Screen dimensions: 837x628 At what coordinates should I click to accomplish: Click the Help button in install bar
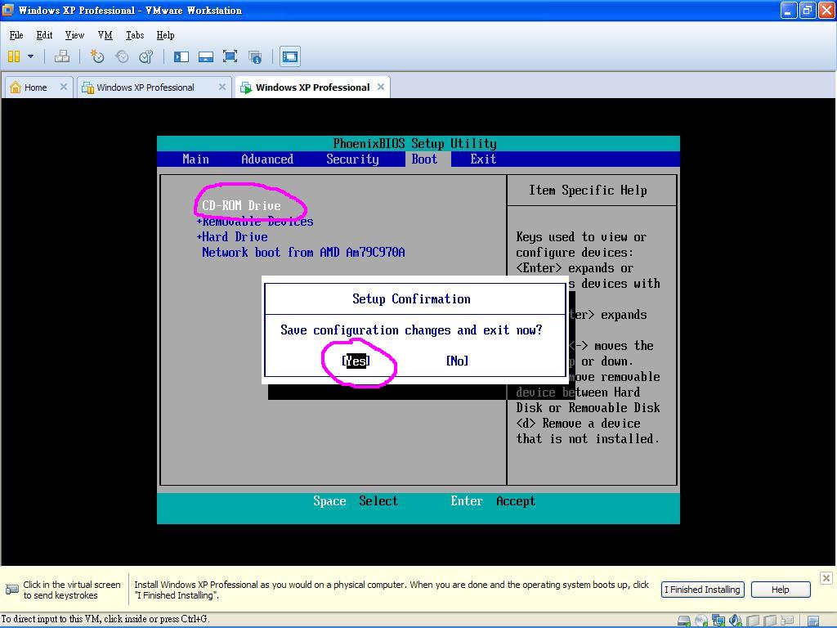point(781,590)
